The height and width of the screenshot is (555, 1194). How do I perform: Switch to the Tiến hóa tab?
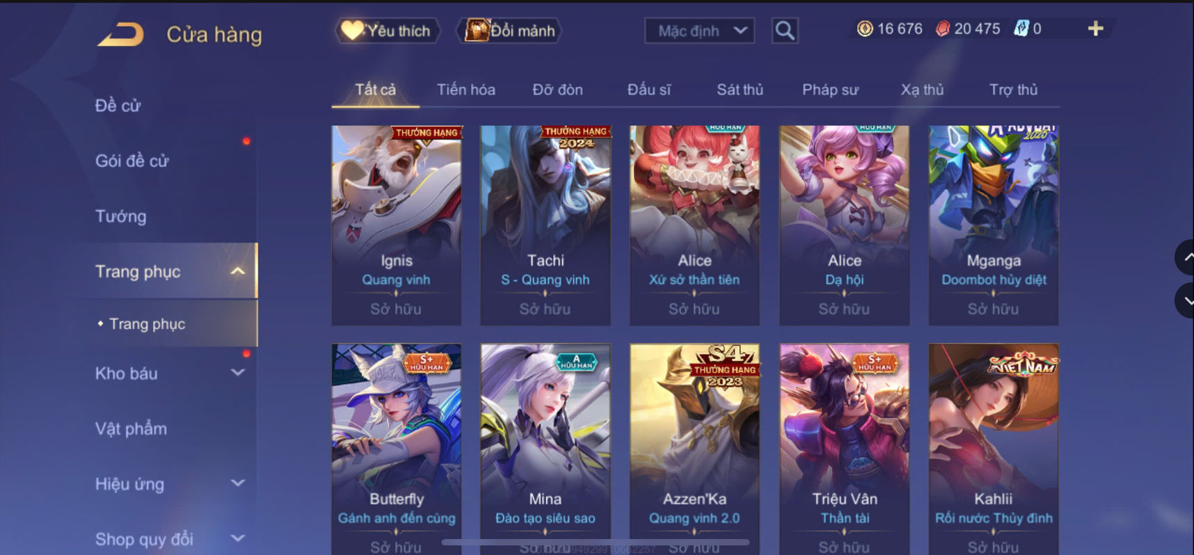click(x=466, y=90)
